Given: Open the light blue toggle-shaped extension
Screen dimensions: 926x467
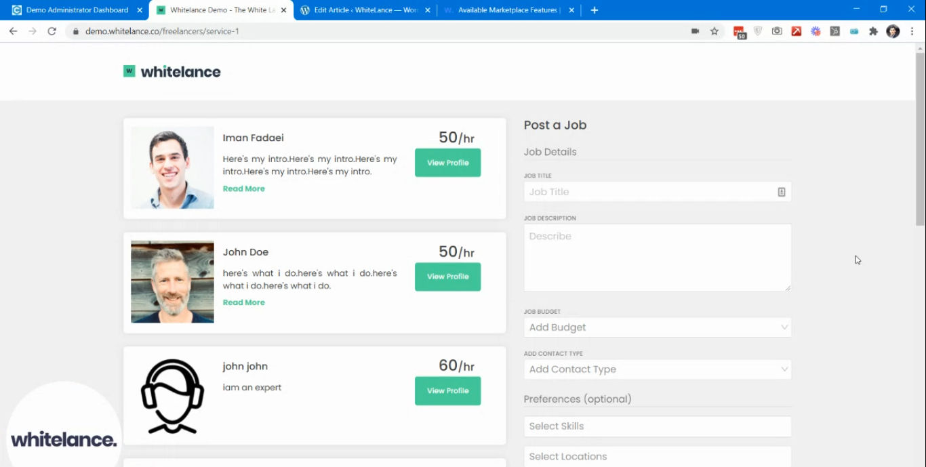Looking at the screenshot, I should click(x=854, y=31).
